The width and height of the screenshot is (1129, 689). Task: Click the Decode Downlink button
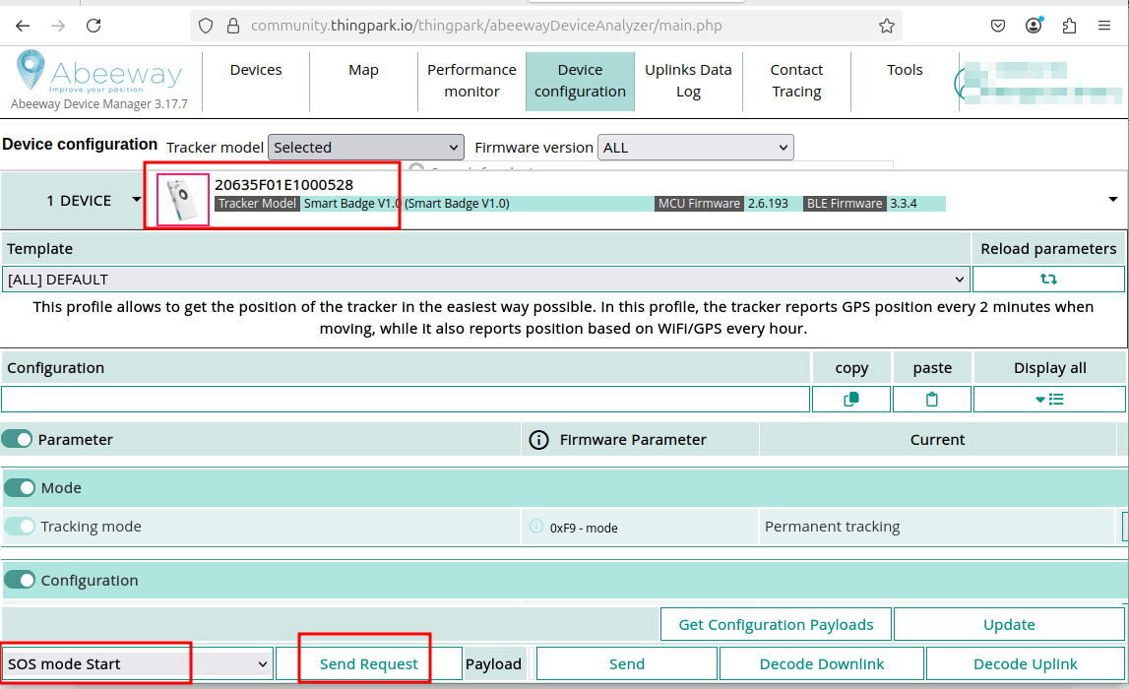coord(822,663)
